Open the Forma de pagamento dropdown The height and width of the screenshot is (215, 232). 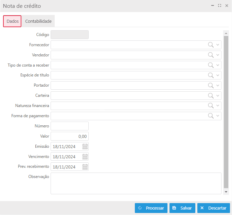(x=218, y=116)
